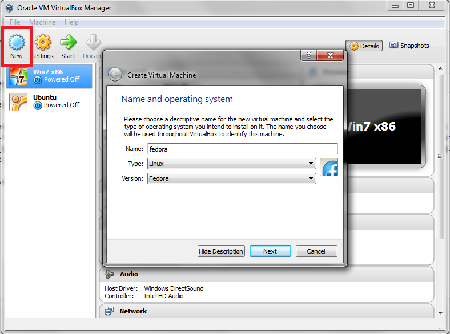Open the File menu
Screen dimensions: 450x334
pos(15,22)
